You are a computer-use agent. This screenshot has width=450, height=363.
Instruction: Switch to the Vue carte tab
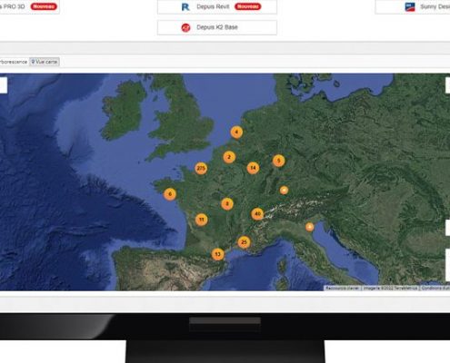click(x=45, y=62)
